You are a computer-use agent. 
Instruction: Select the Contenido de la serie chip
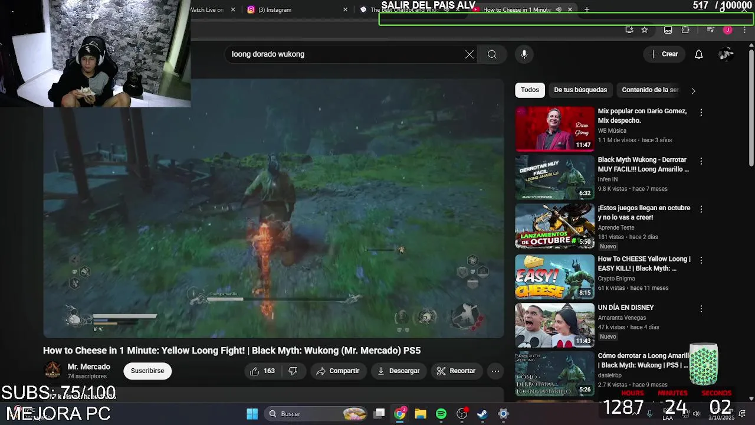(650, 90)
